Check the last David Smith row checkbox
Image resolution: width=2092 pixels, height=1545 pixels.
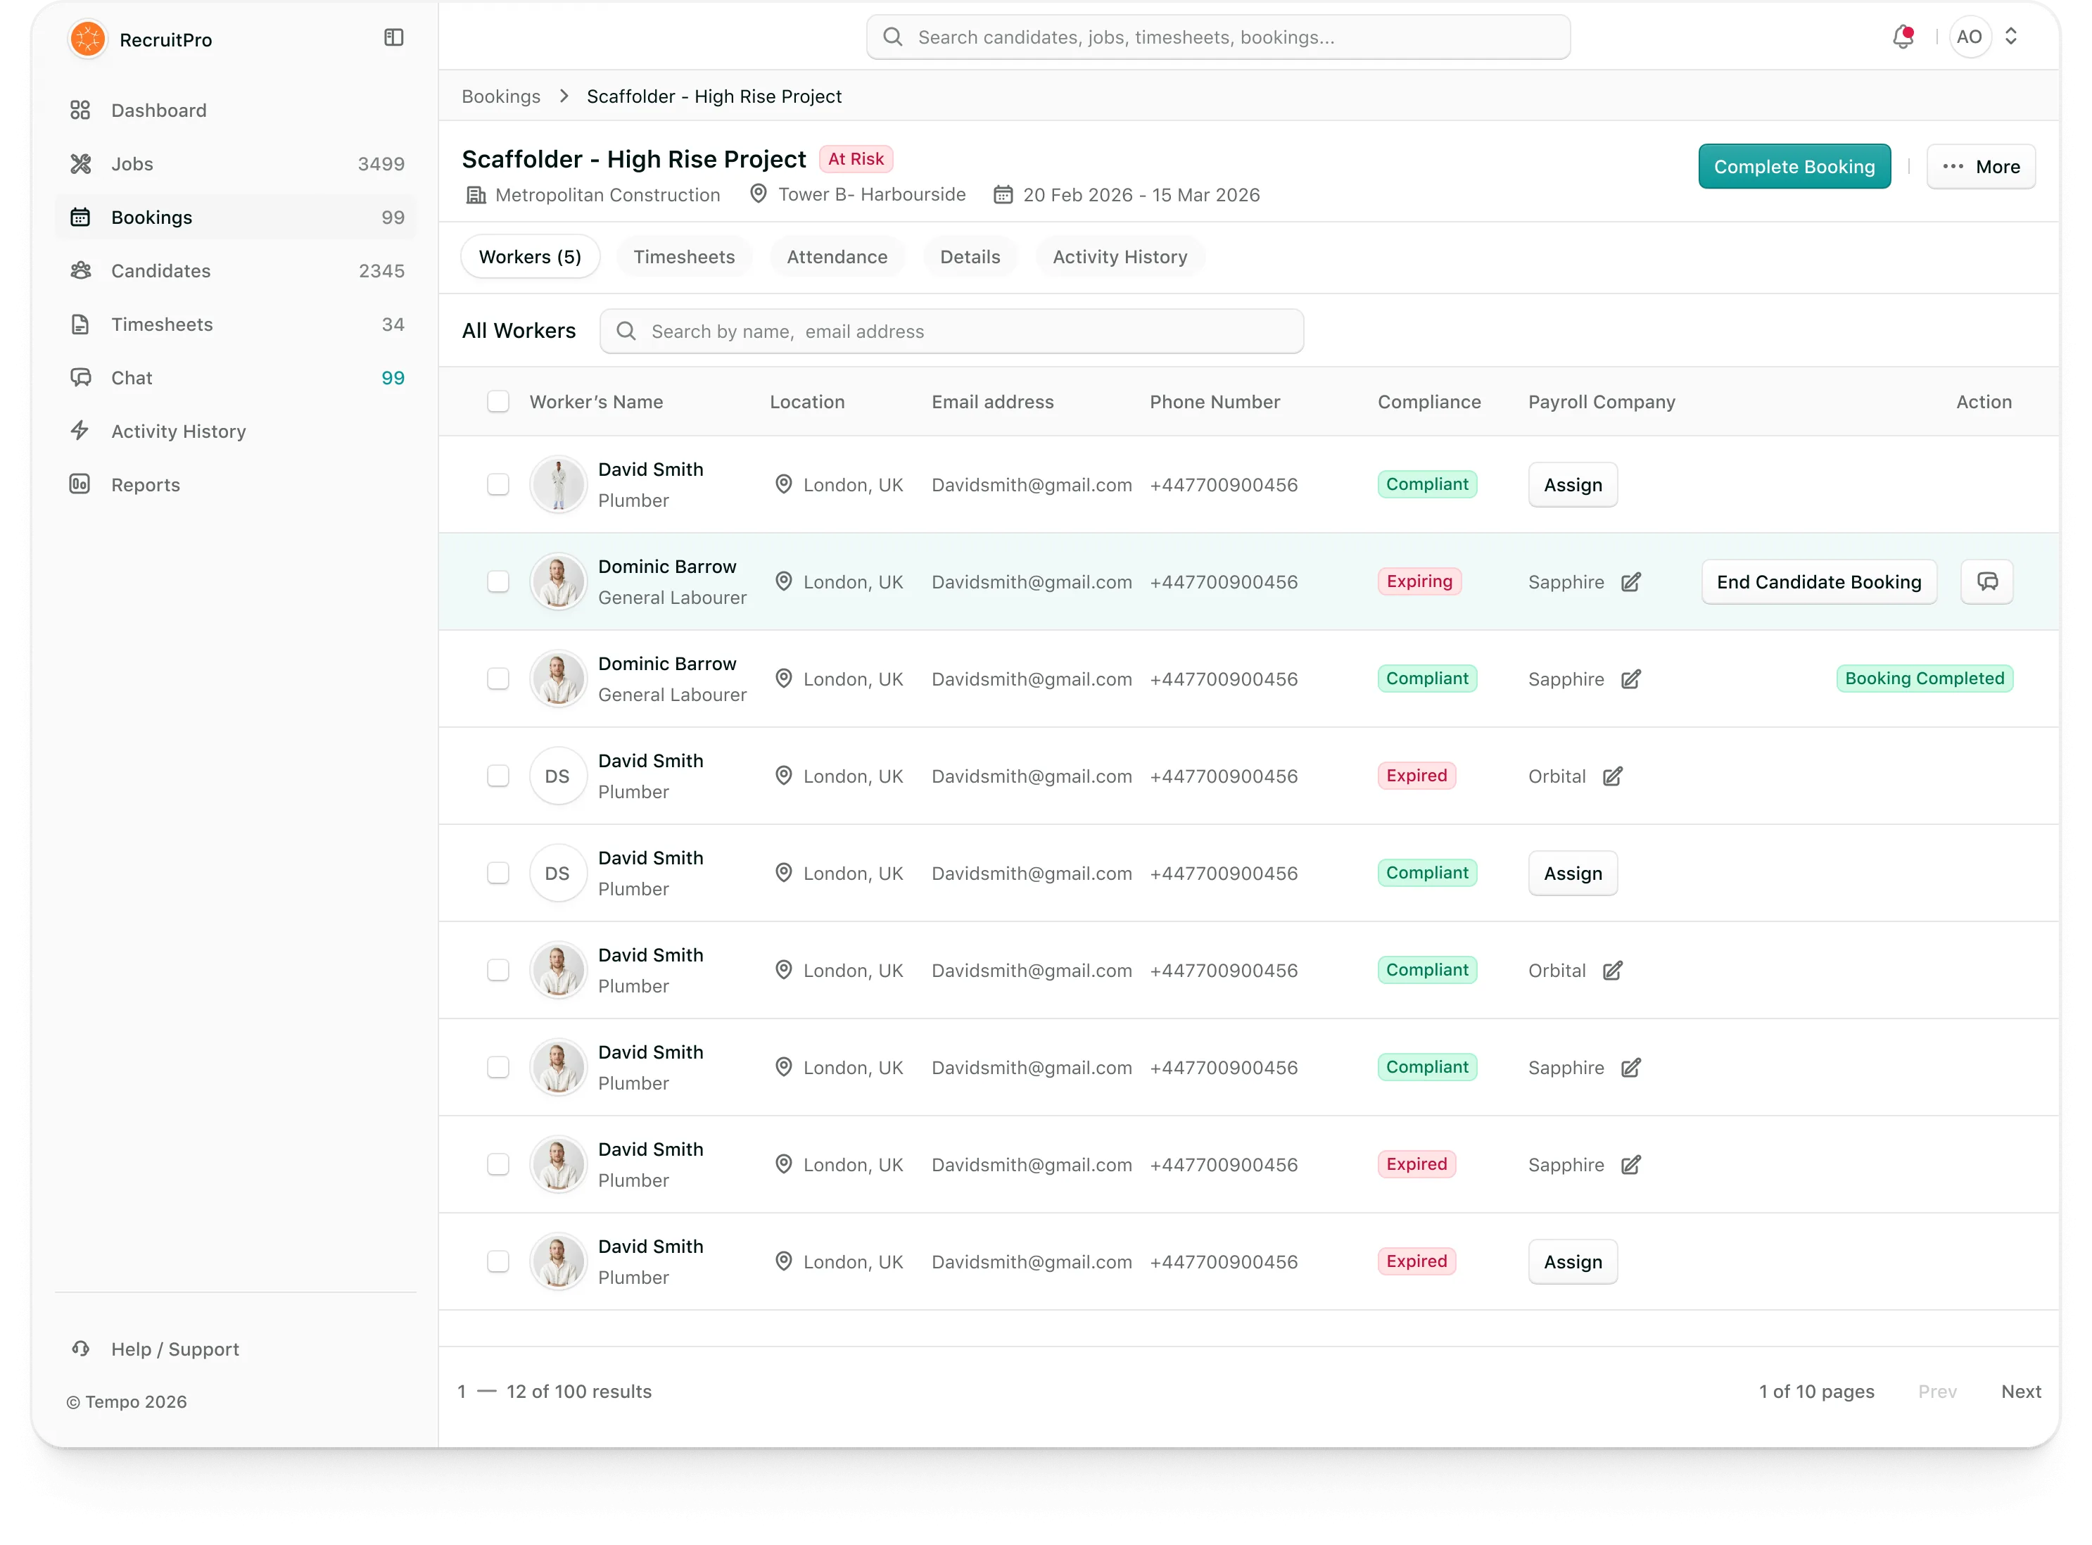tap(498, 1261)
